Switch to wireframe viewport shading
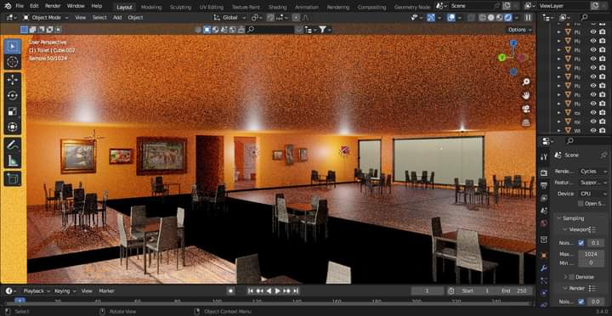The width and height of the screenshot is (612, 316). (x=483, y=18)
